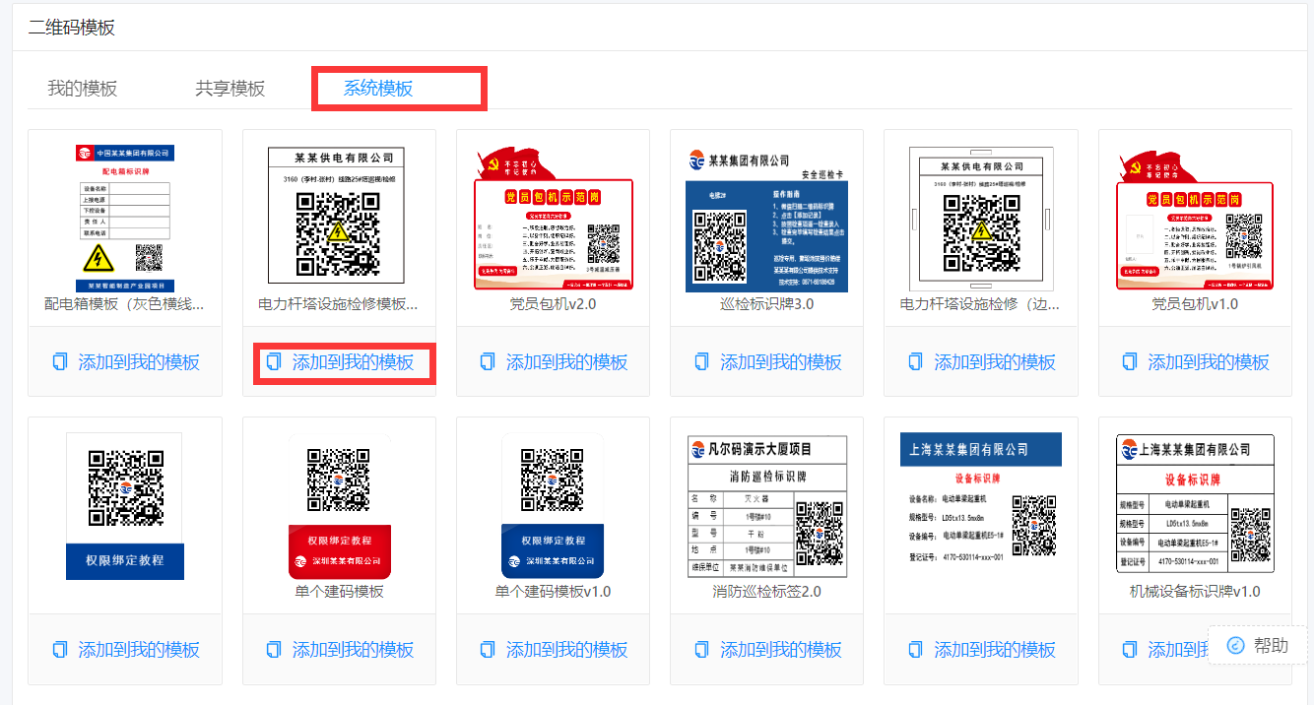Click copy icon under 配电箱模板 card
Screen dimensions: 1314x705
pos(60,361)
